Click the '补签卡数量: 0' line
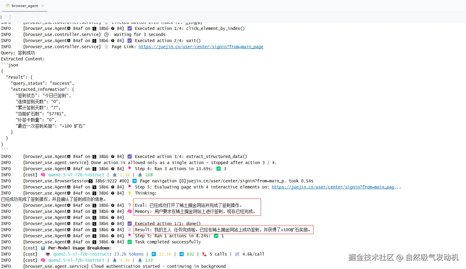The image size is (466, 269). [36, 120]
